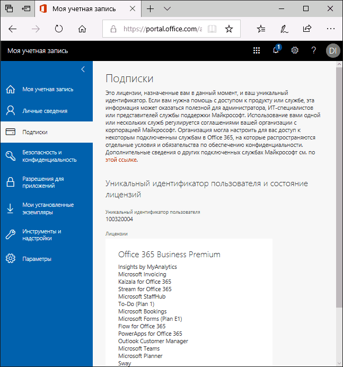Click Microsoft Bookings entry
Screen dimensions: 343x367
click(x=142, y=311)
